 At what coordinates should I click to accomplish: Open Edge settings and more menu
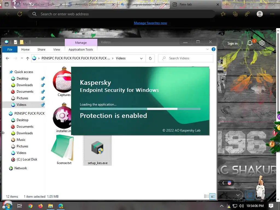(x=272, y=14)
